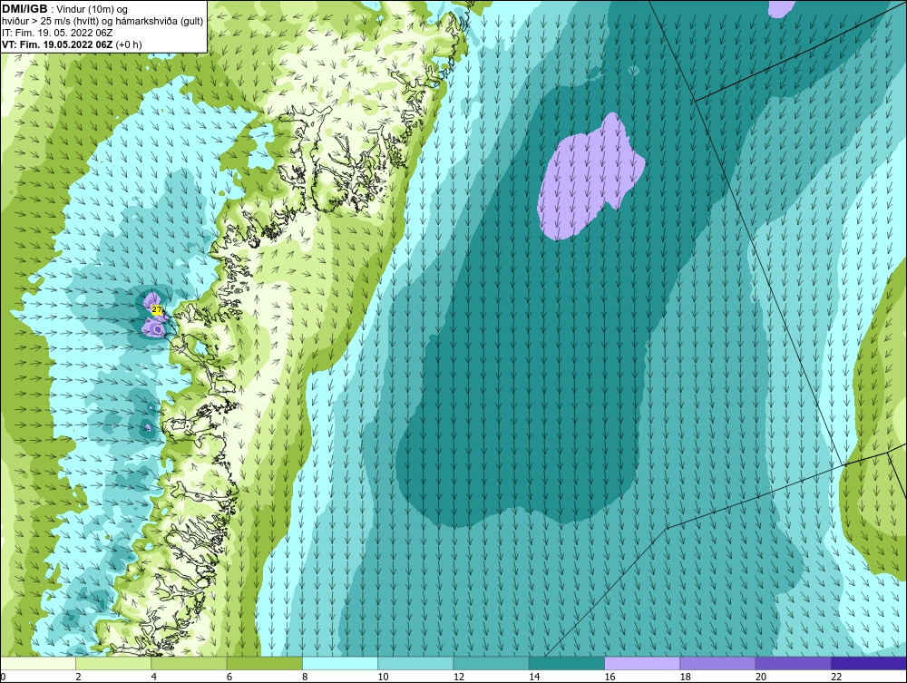The width and height of the screenshot is (907, 683).
Task: Click the legend scale label 22
Action: (x=836, y=678)
